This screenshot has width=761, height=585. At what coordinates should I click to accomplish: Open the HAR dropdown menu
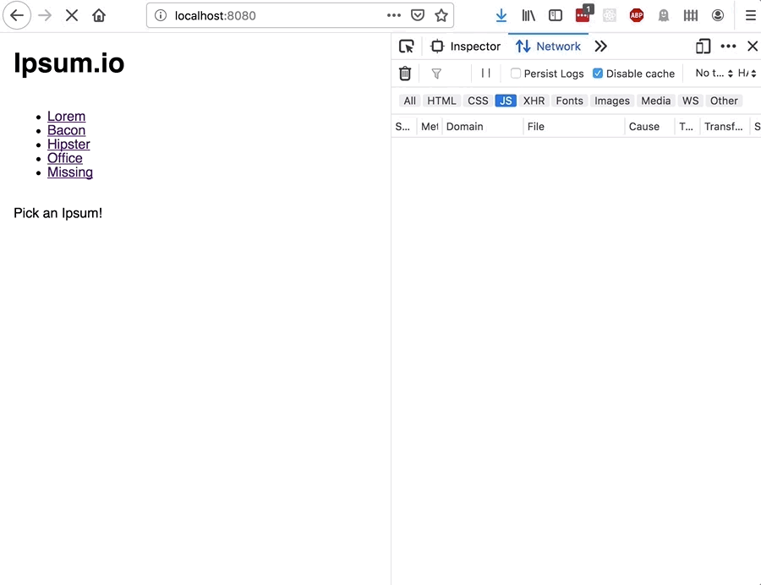coord(747,74)
